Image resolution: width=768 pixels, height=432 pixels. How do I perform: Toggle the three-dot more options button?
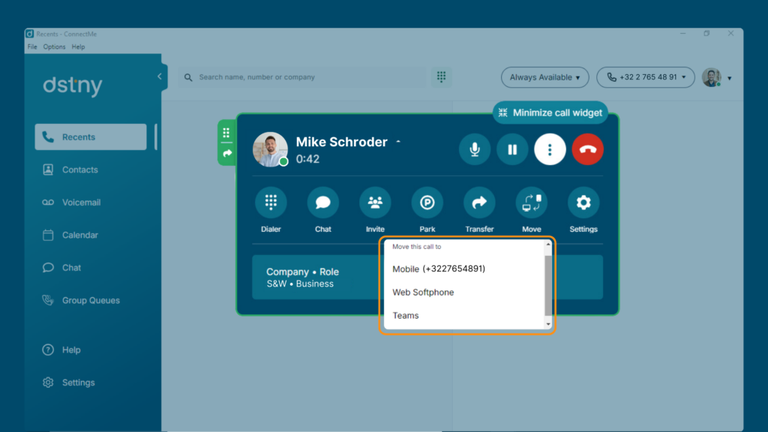click(x=550, y=149)
